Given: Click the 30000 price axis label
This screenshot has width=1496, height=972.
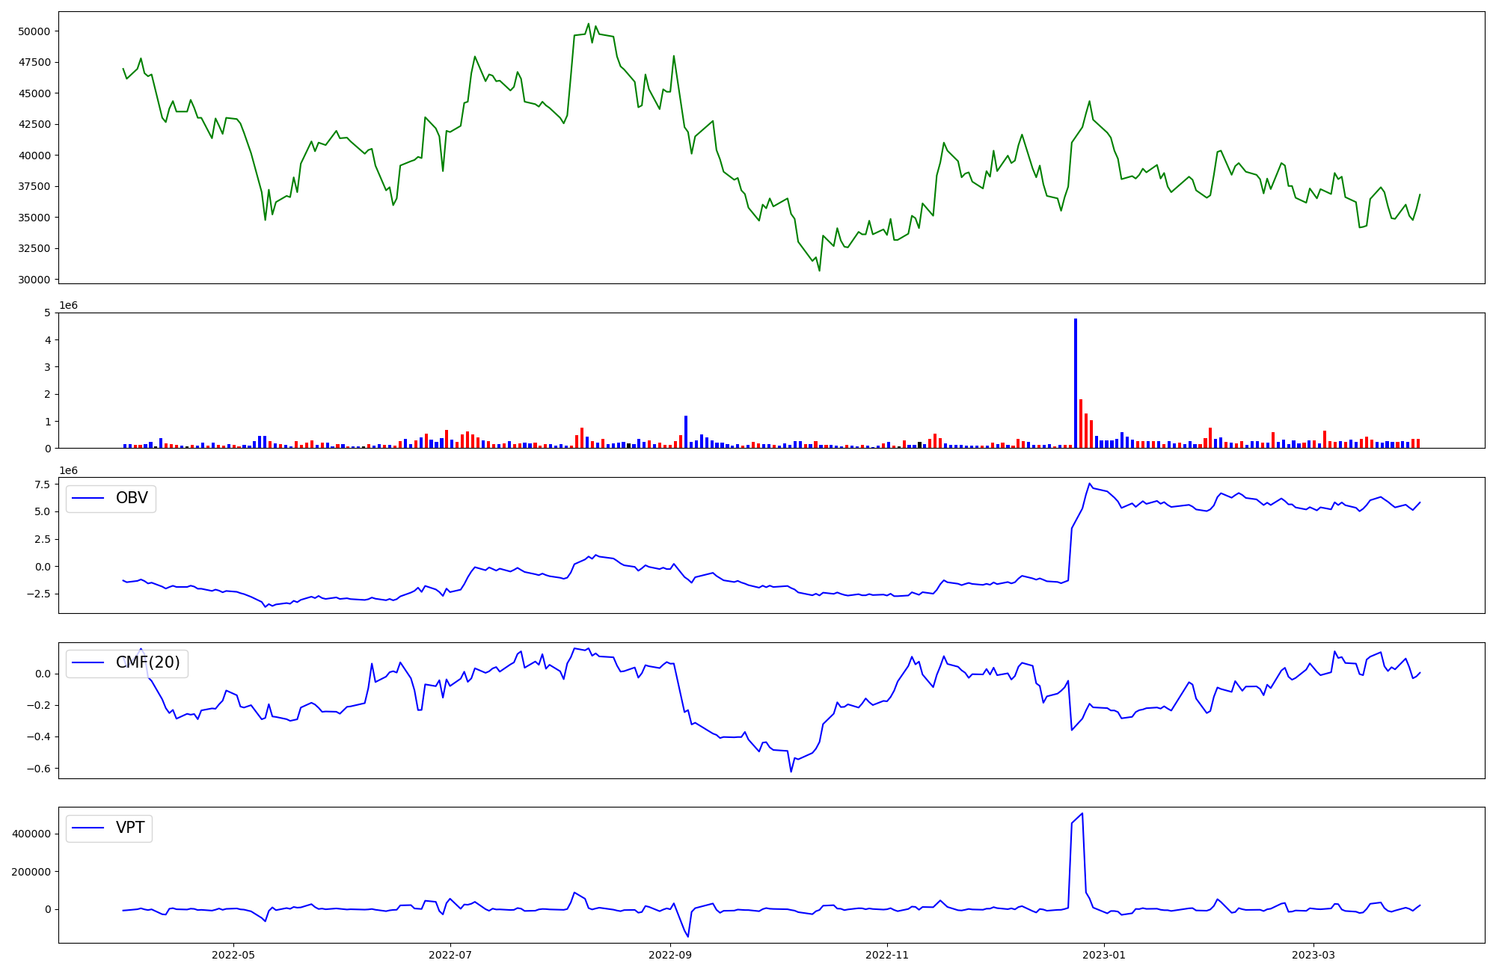Looking at the screenshot, I should [x=33, y=280].
